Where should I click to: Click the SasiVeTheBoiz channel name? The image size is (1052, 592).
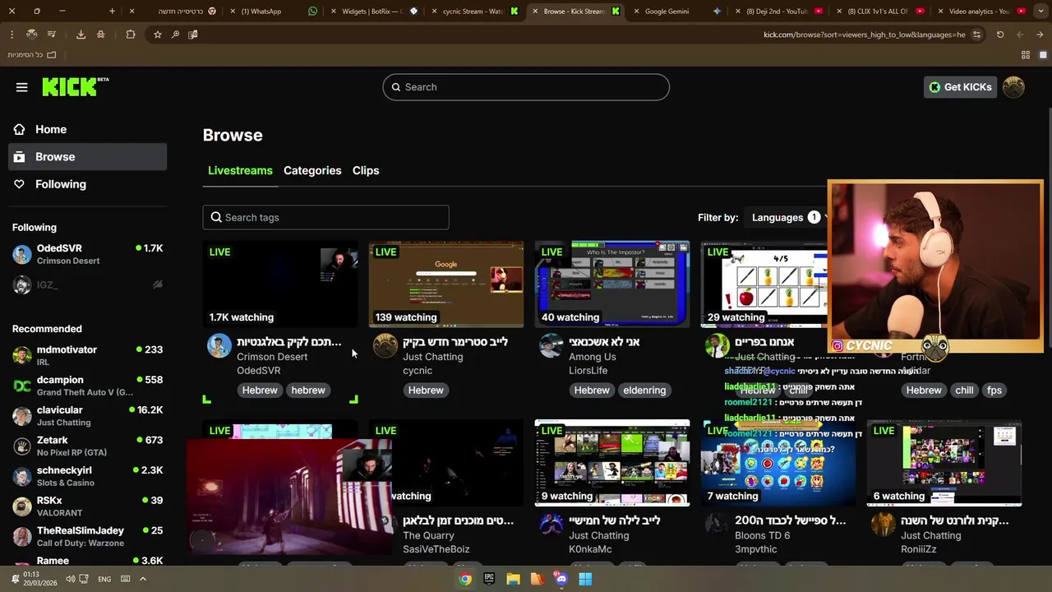click(x=436, y=549)
